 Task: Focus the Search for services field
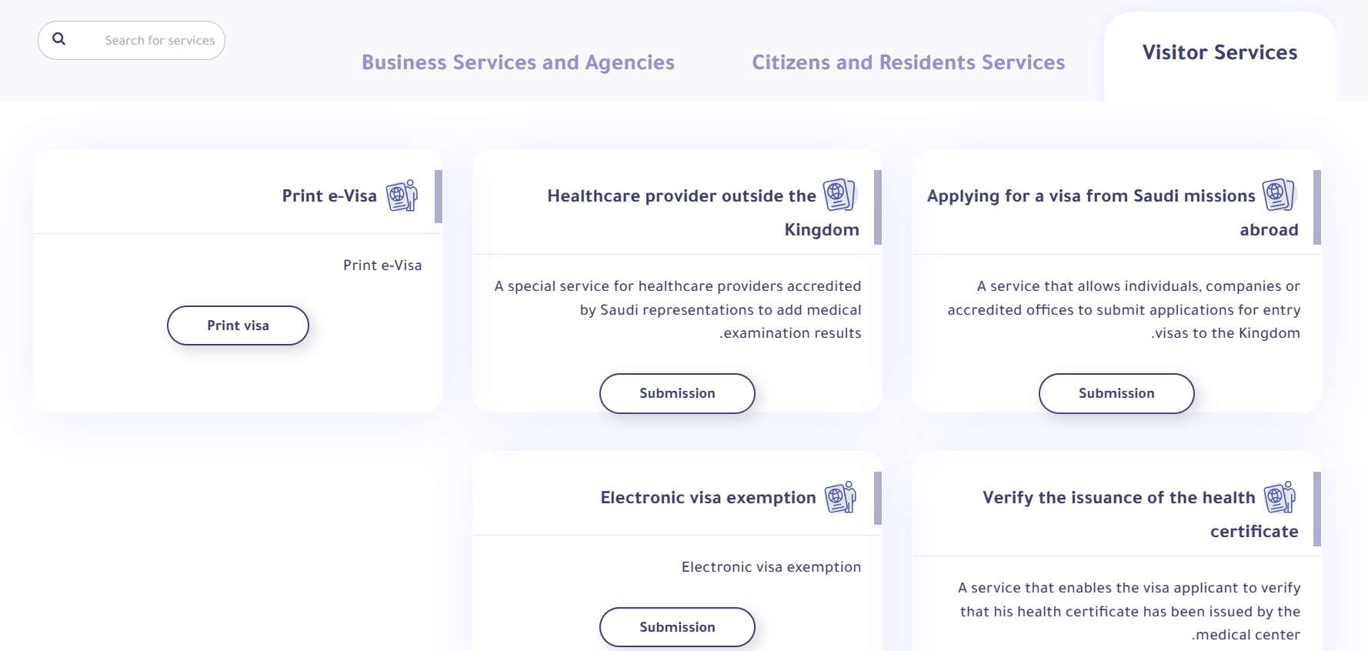(132, 40)
